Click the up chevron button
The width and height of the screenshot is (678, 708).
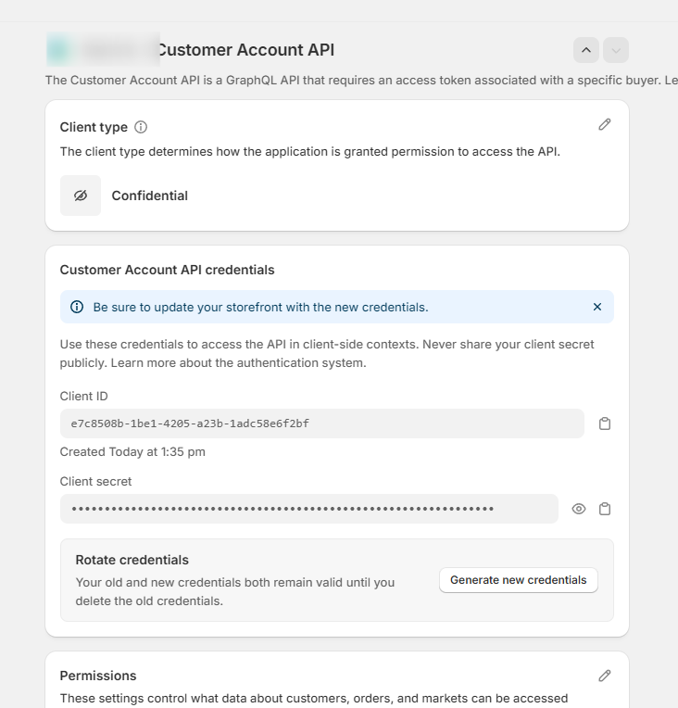point(585,50)
